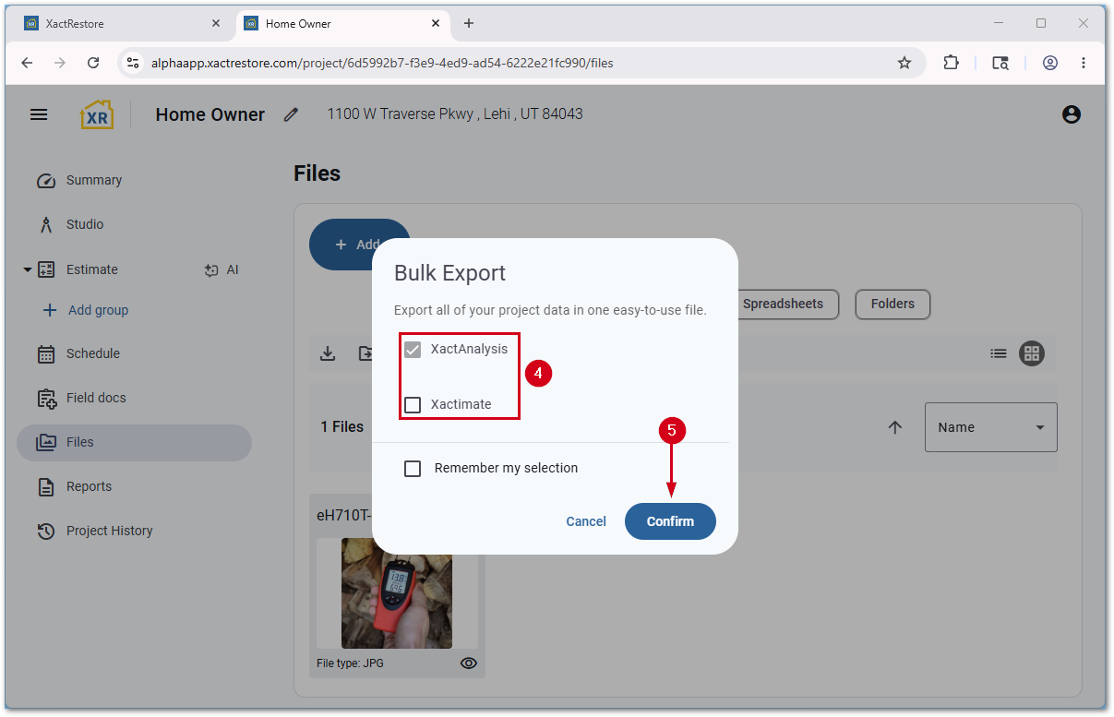Open the Estimate section

pyautogui.click(x=92, y=270)
